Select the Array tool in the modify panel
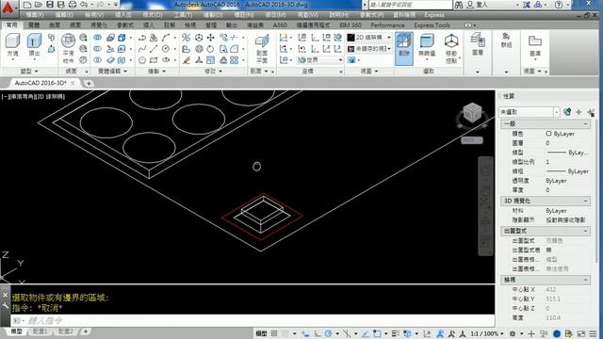This screenshot has width=603, height=339. 234,60
